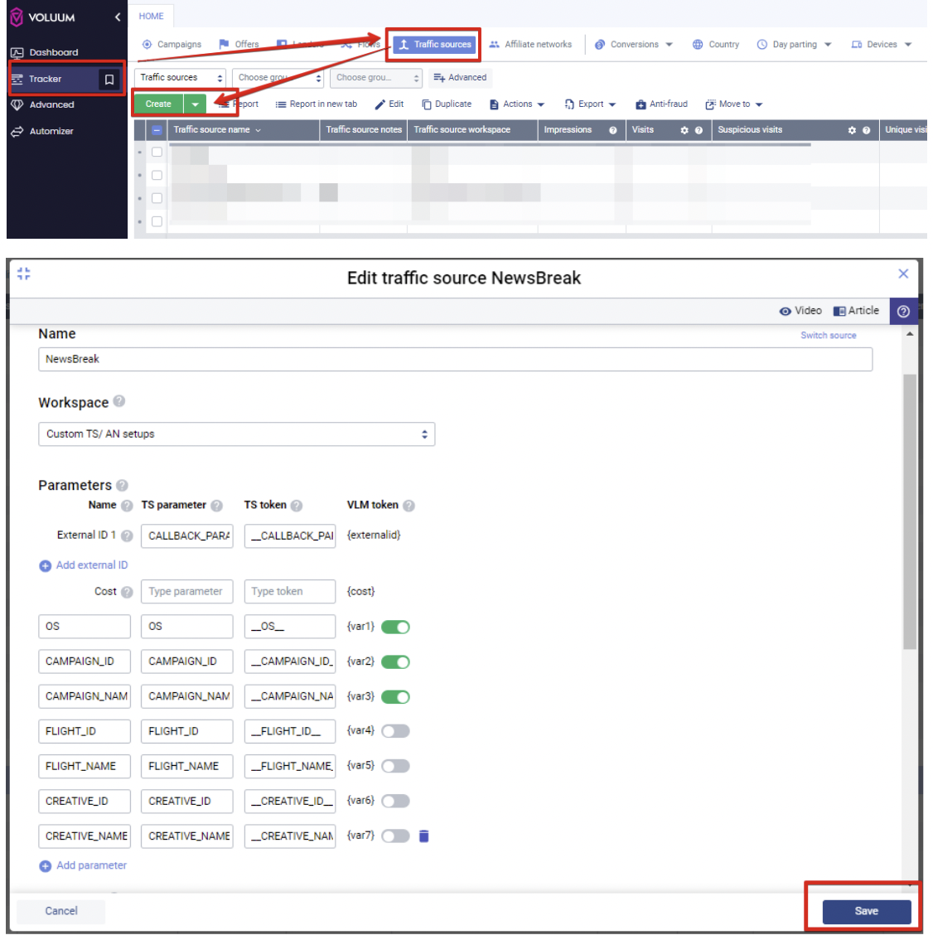Open the Country report tab
This screenshot has width=933, height=940.
(716, 45)
